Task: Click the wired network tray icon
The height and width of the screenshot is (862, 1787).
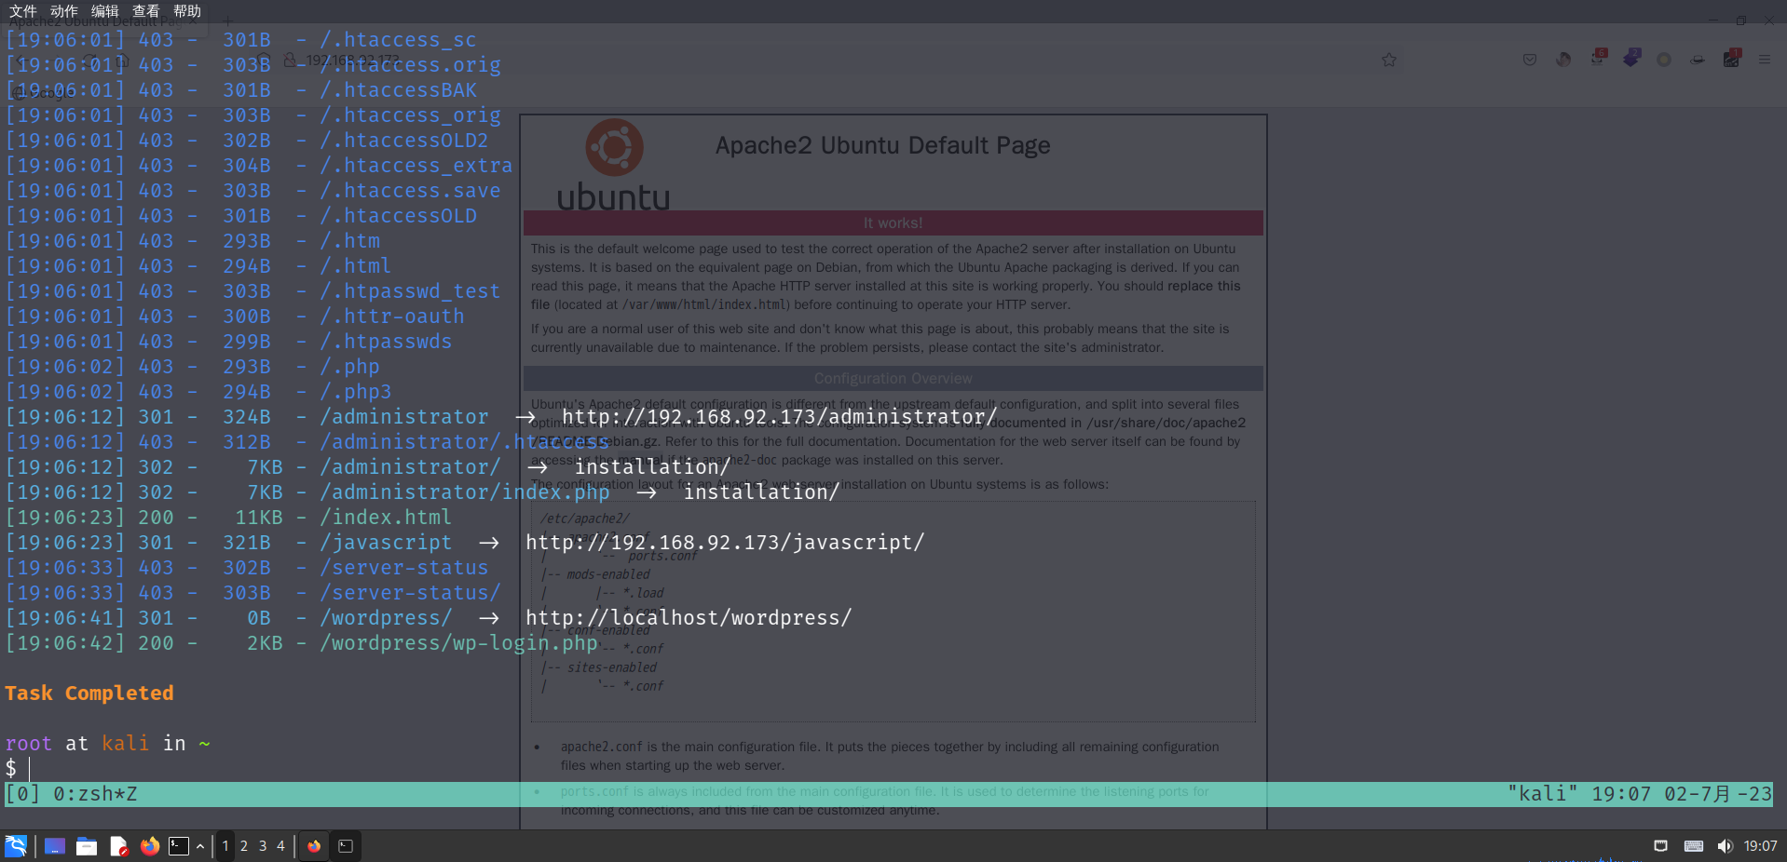Action: 1660,846
